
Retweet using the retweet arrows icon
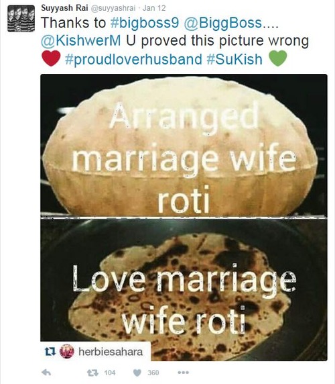(x=92, y=373)
